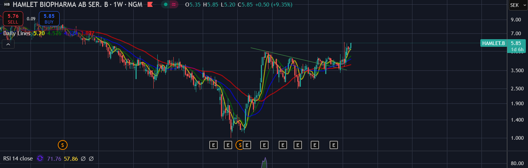Click the HAMLET.B price line label
The width and height of the screenshot is (528, 168).
[493, 43]
